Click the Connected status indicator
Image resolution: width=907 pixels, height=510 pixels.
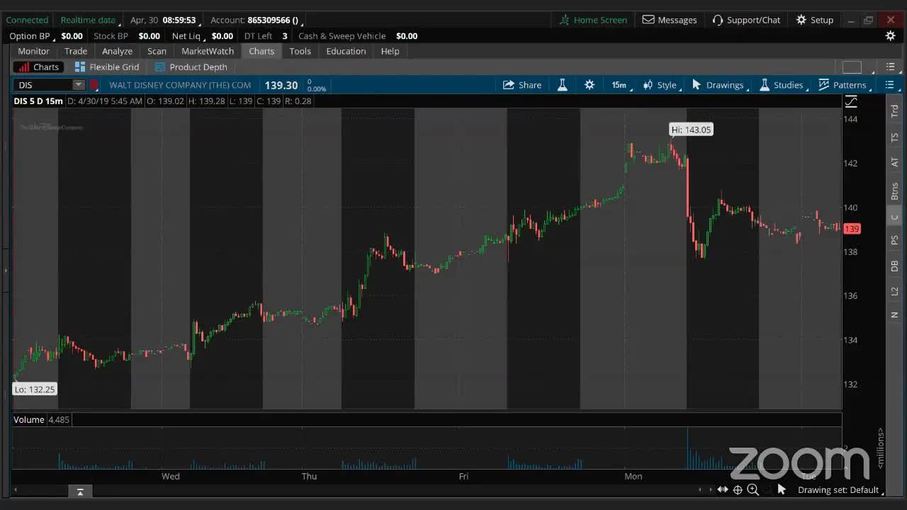(27, 20)
